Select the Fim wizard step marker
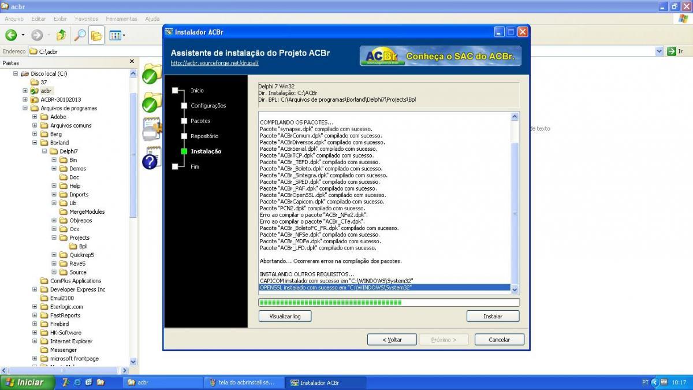The height and width of the screenshot is (390, 693). (x=175, y=166)
